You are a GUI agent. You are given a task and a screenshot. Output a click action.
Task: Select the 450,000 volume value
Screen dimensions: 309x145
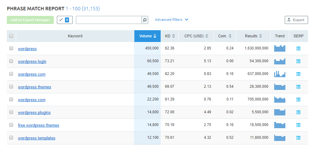[x=152, y=48]
